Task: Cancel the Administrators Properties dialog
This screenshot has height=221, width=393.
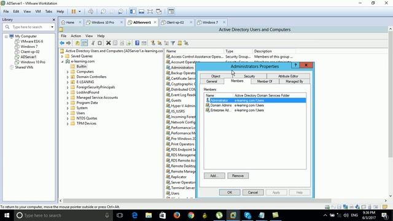Action: point(253,192)
